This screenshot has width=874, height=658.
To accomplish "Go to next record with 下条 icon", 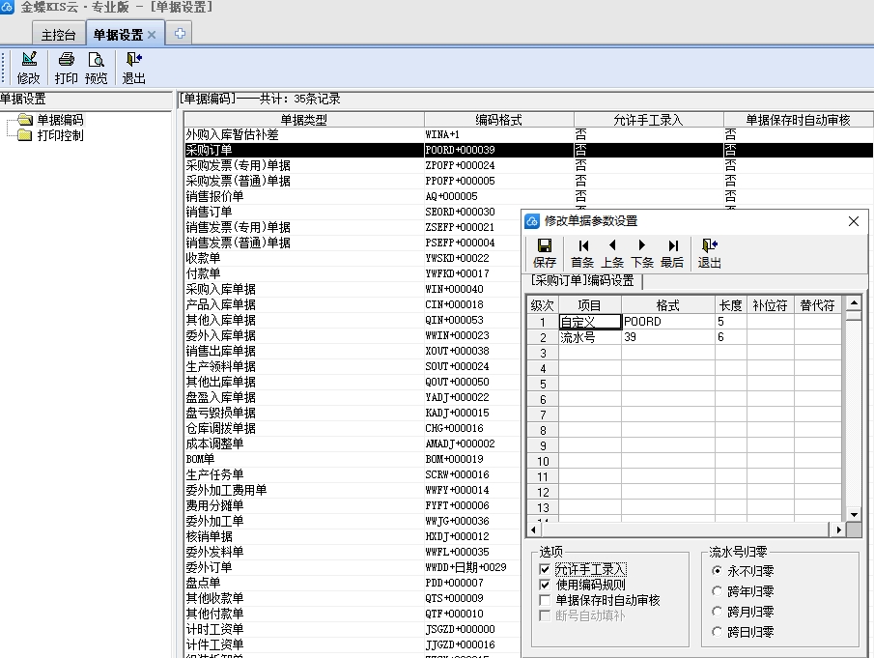I will pos(642,253).
